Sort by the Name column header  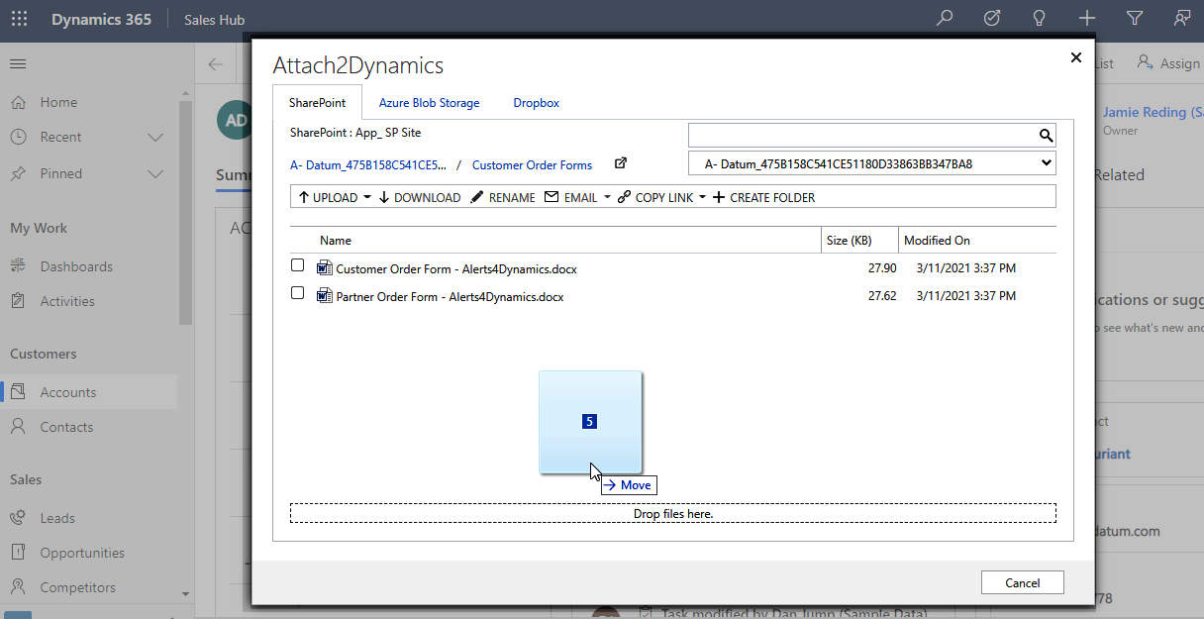pos(336,240)
